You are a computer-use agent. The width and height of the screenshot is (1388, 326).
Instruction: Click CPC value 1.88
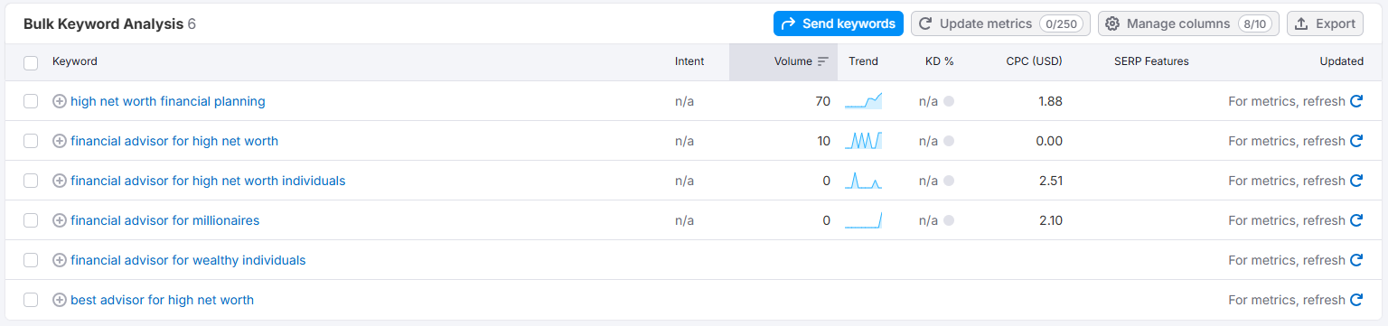(x=1051, y=101)
